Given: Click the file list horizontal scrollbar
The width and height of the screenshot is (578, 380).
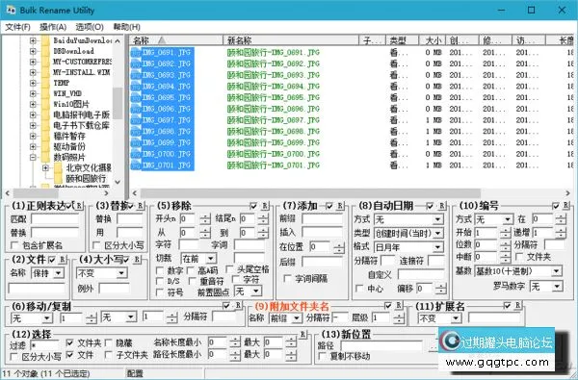Looking at the screenshot, I should click(310, 193).
